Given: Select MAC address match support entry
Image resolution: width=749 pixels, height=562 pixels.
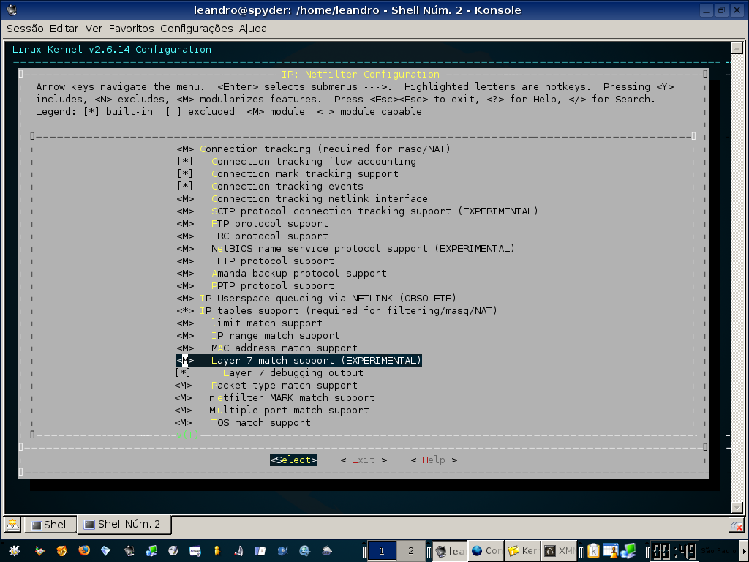Looking at the screenshot, I should (x=266, y=348).
